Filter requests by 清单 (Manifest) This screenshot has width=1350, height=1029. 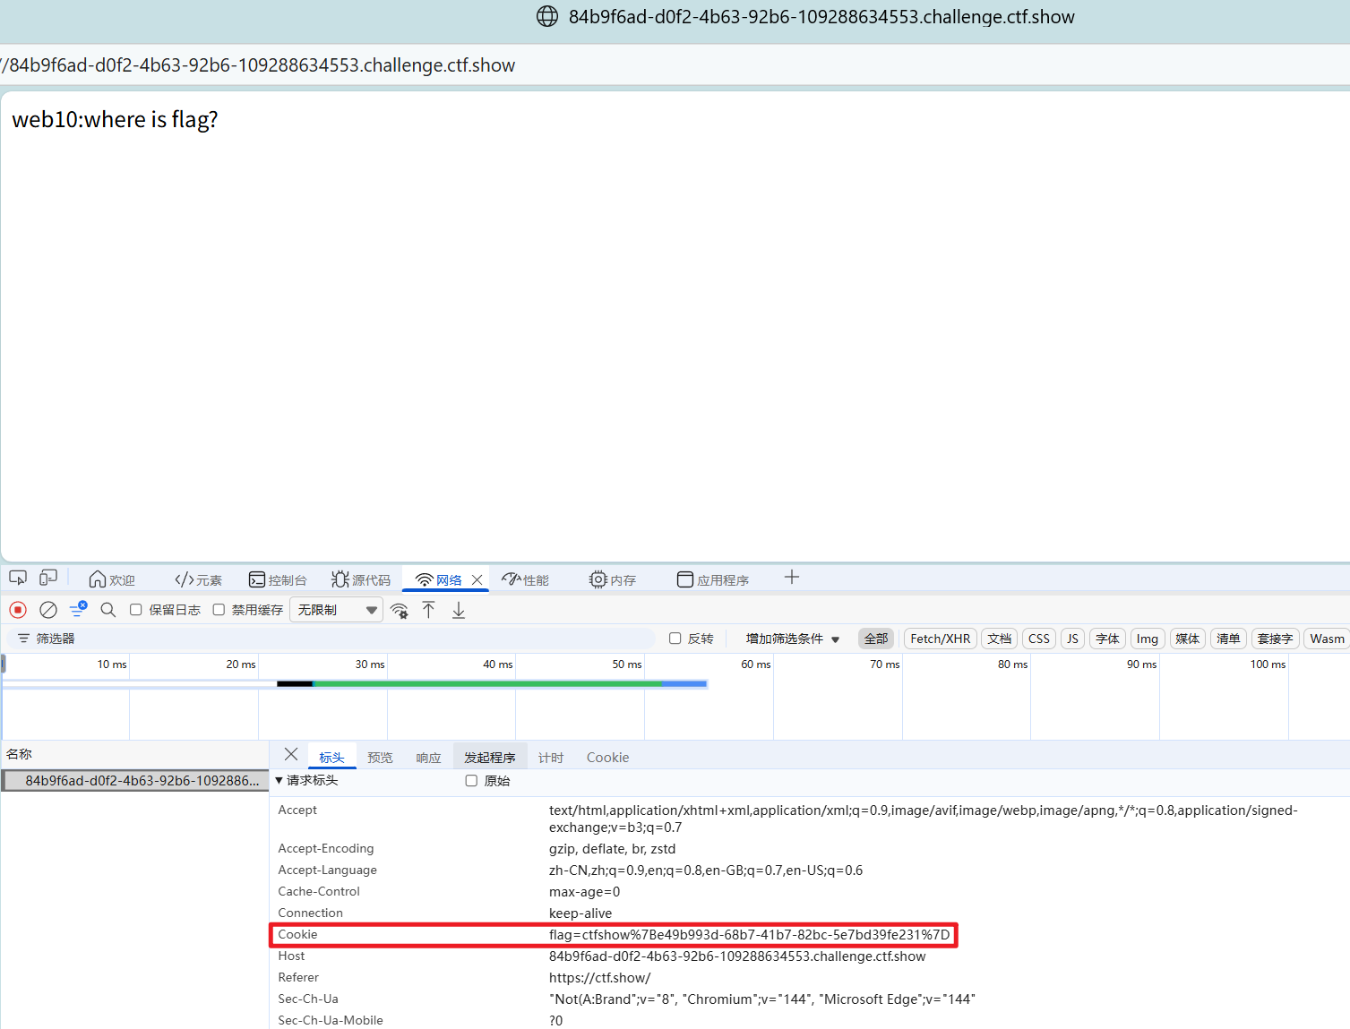point(1228,639)
